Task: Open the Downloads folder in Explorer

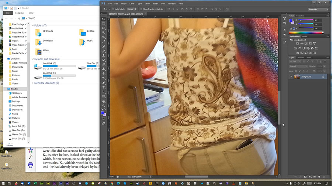Action: [44, 42]
